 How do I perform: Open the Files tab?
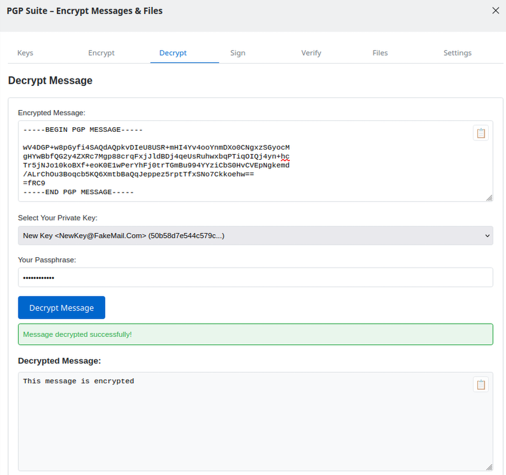[380, 53]
